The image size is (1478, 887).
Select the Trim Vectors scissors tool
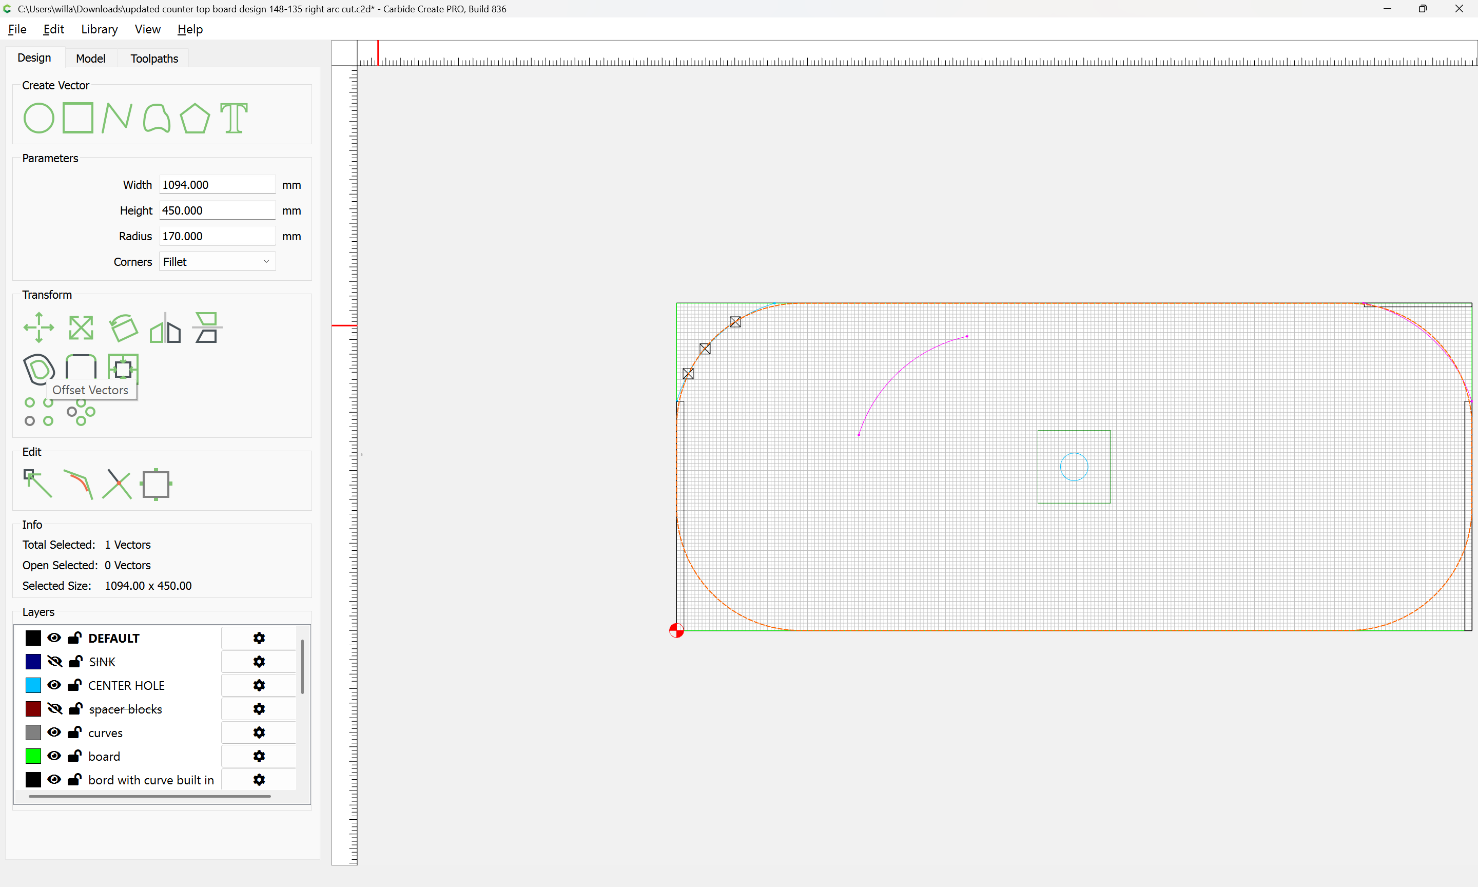(116, 484)
